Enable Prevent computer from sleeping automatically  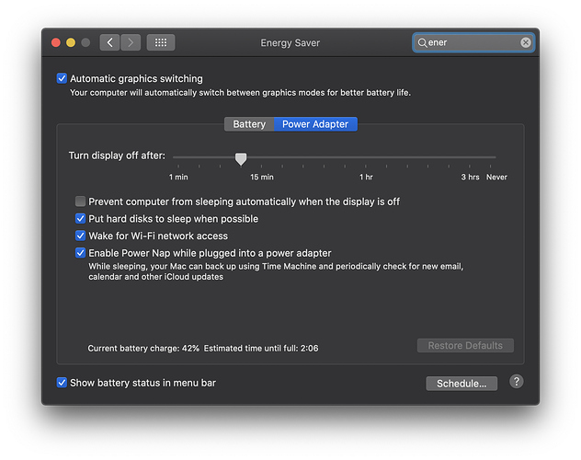click(x=81, y=201)
